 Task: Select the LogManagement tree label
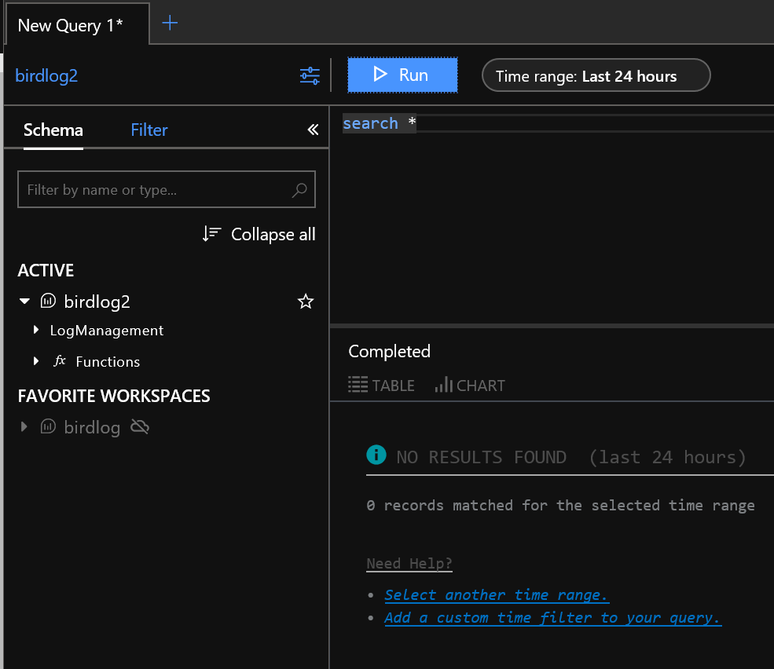107,331
